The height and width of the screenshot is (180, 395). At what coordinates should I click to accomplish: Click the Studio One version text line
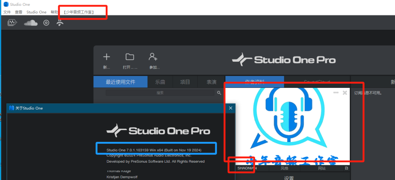tap(154, 150)
